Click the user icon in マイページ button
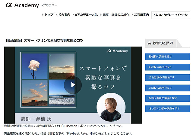Viewport: 193px width, 138px height. [157, 15]
